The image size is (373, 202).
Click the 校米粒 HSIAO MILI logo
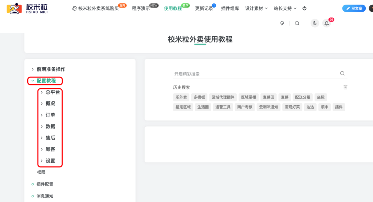[x=27, y=9]
